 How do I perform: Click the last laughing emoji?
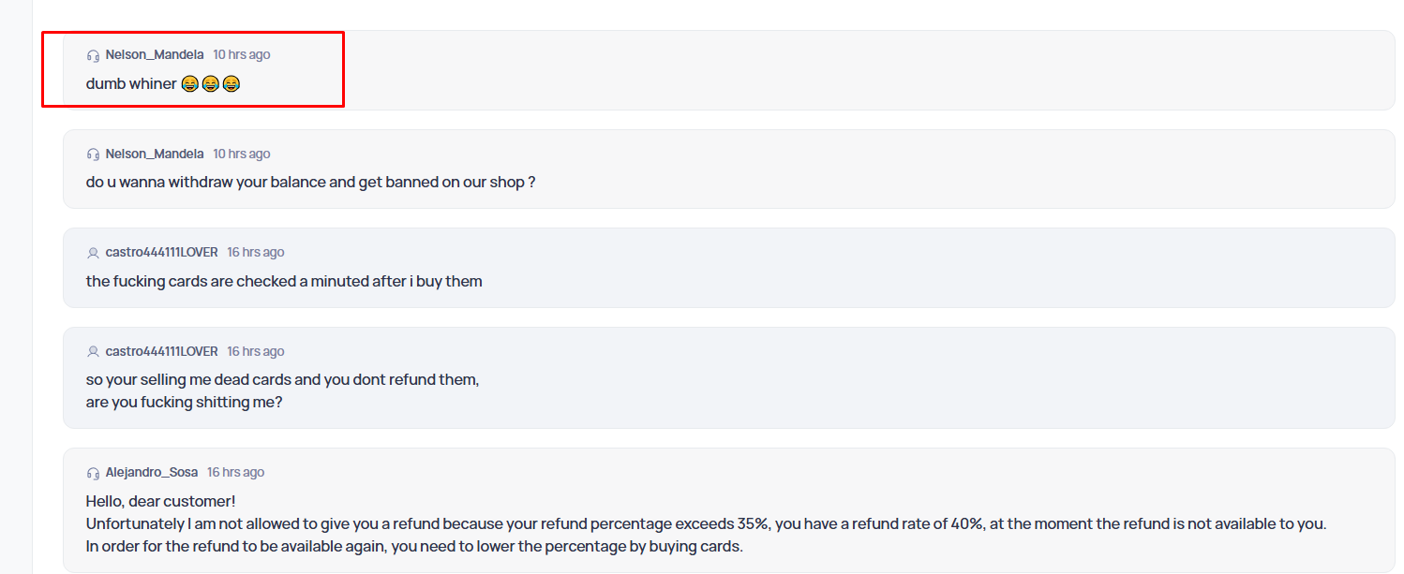231,84
